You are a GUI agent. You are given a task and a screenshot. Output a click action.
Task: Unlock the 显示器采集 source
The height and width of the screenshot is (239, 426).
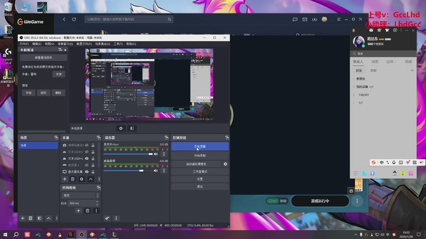(x=93, y=172)
